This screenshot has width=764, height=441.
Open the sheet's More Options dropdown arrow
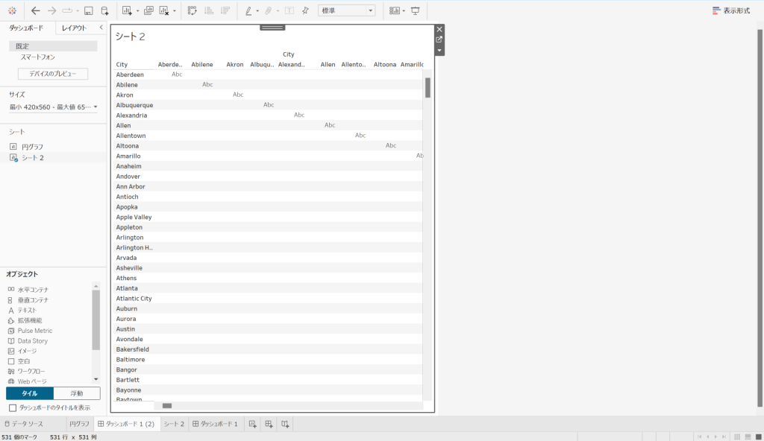439,51
